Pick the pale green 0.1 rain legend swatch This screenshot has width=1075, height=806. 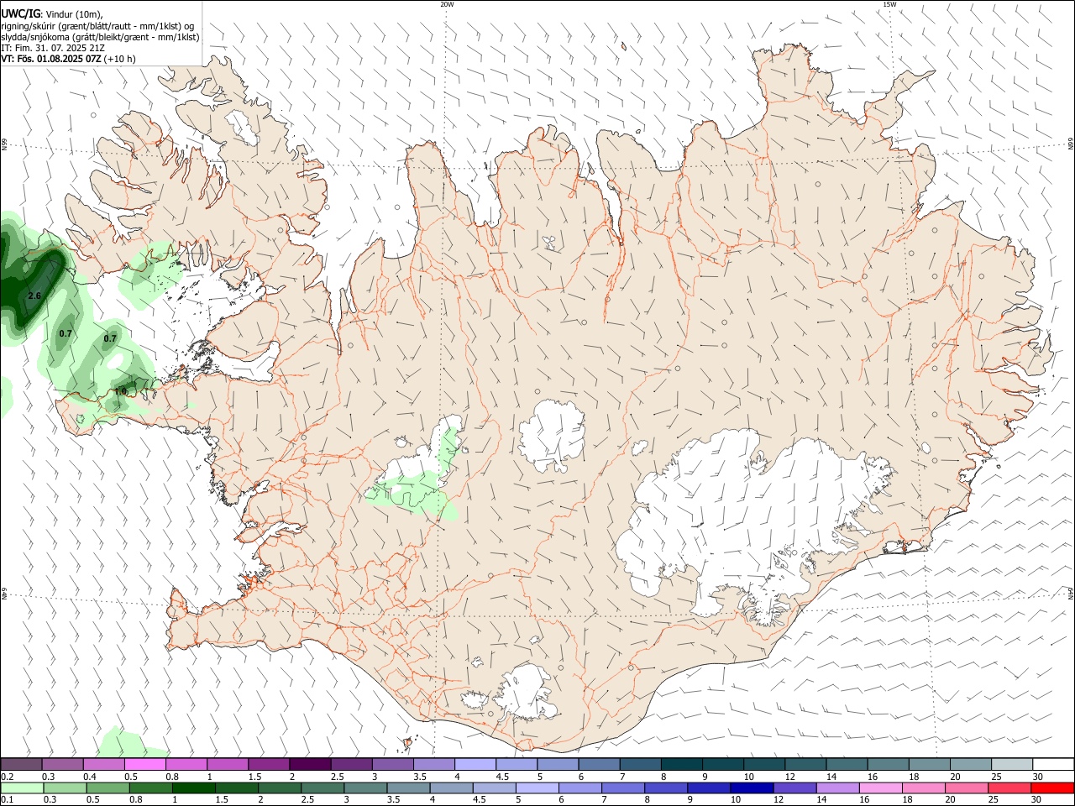(22, 788)
